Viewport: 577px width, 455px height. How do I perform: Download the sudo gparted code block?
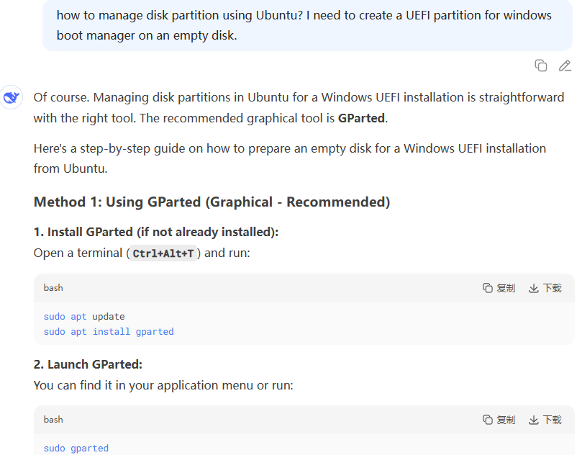(545, 420)
